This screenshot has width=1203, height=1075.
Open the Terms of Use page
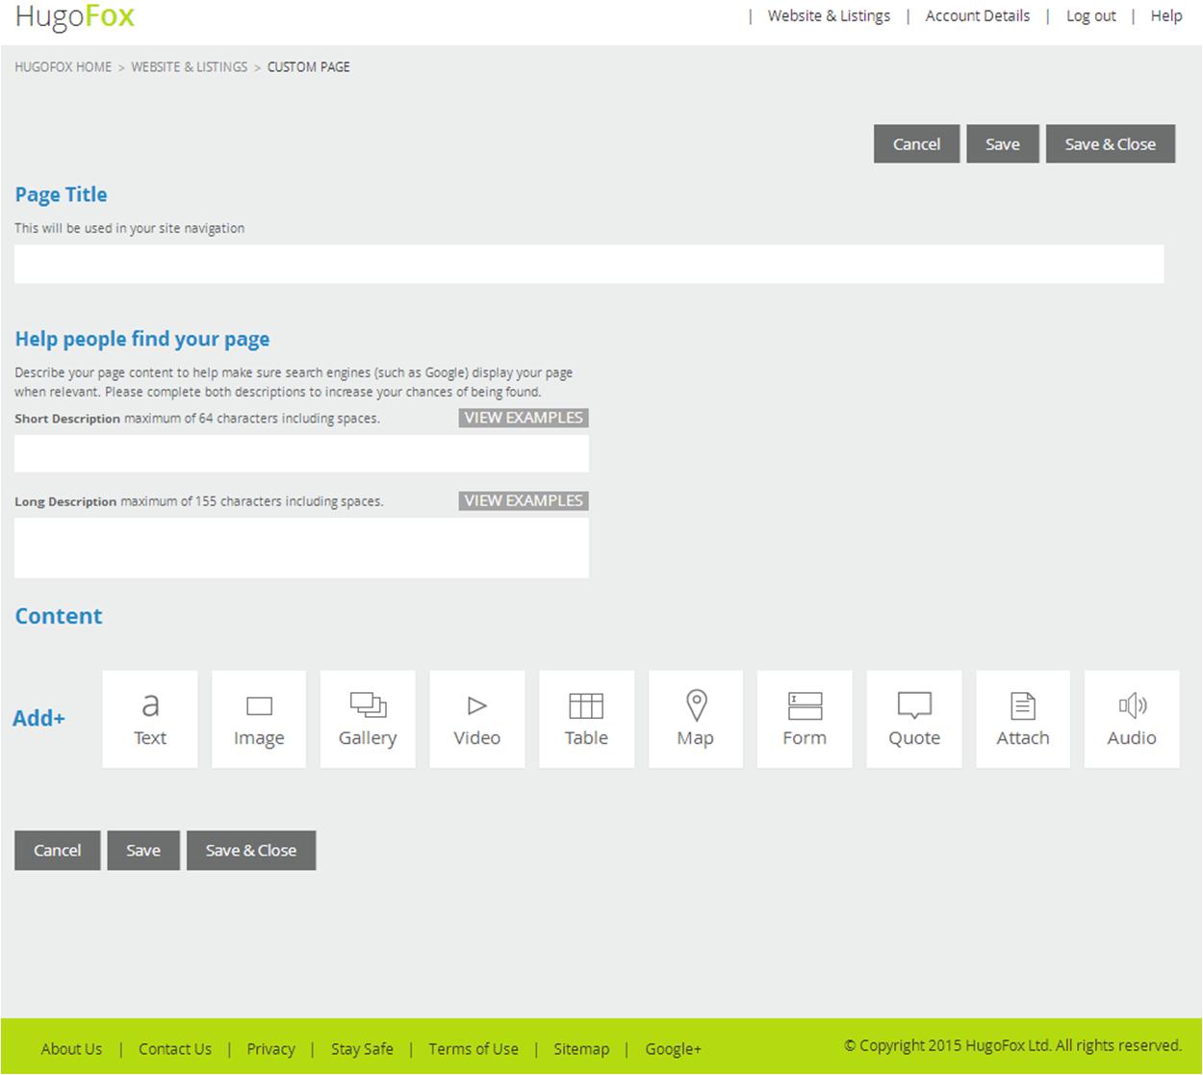[x=473, y=1049]
